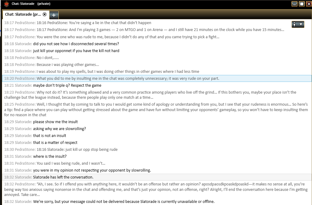Select 18:30 message quoting 'just kill ur opp'

point(157,150)
